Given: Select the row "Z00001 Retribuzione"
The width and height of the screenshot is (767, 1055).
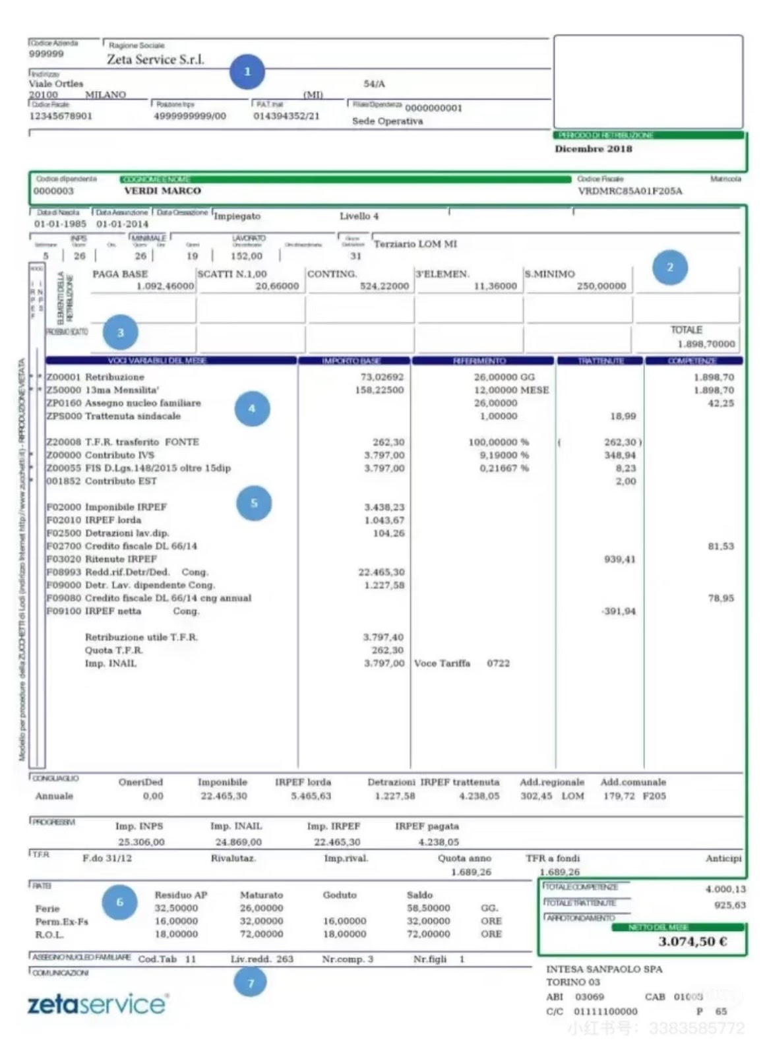Looking at the screenshot, I should (95, 377).
